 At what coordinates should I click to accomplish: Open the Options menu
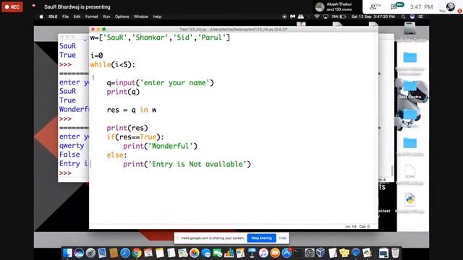(122, 17)
